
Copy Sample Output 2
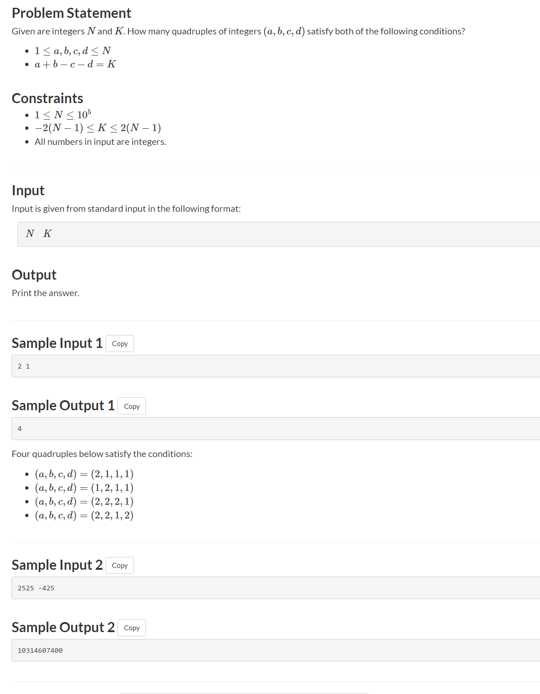click(132, 628)
